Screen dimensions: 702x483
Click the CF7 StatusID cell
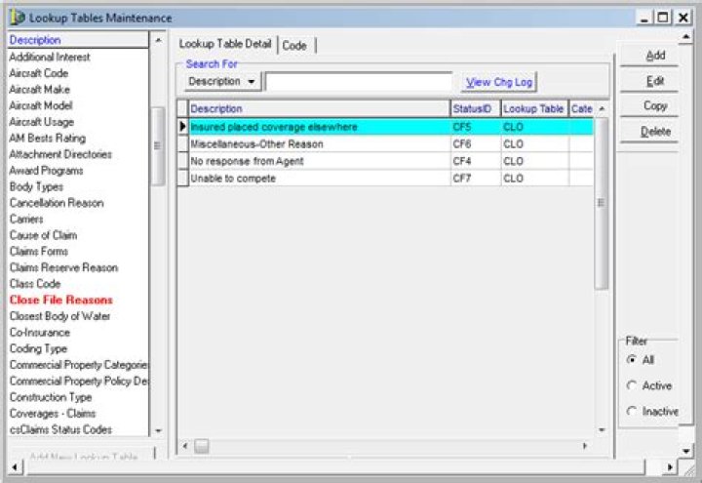click(476, 179)
